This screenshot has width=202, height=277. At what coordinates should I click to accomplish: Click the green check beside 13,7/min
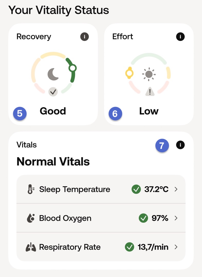coord(129,247)
